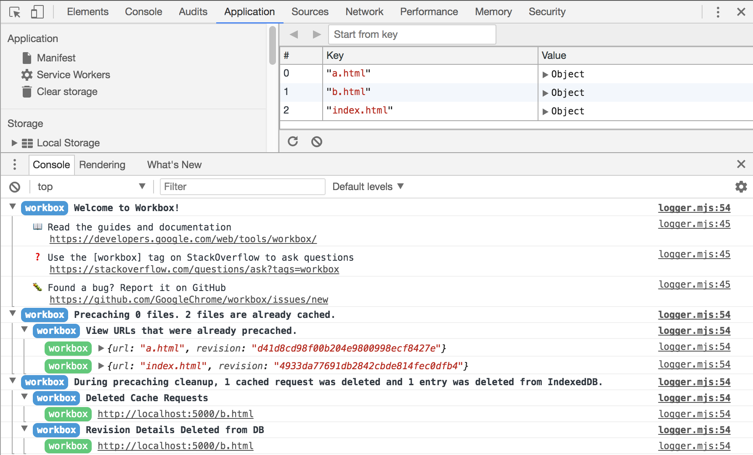
Task: Open console settings via gear icon
Action: (x=741, y=186)
